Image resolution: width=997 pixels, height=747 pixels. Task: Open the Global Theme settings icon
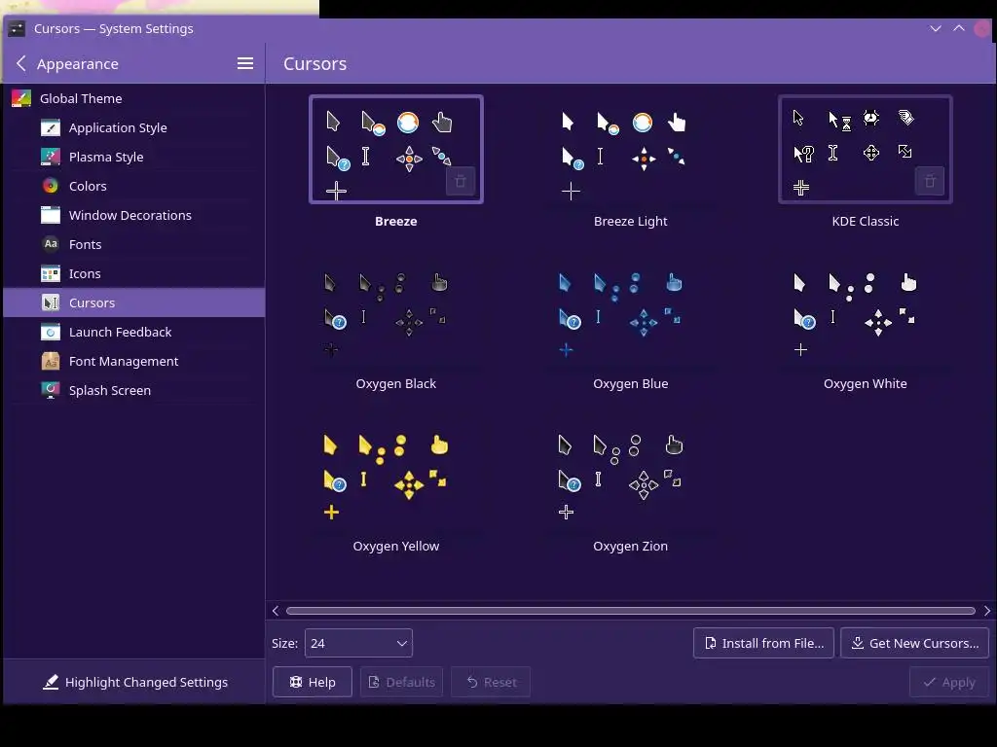click(x=21, y=98)
